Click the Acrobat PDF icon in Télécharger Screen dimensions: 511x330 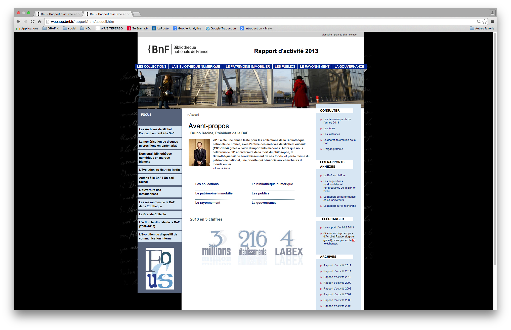(354, 240)
